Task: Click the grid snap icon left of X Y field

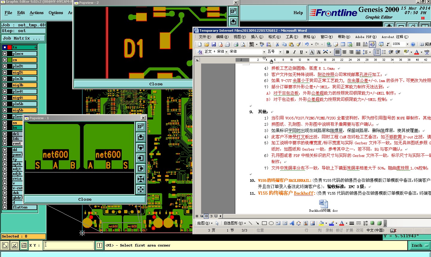Action: 24,246
